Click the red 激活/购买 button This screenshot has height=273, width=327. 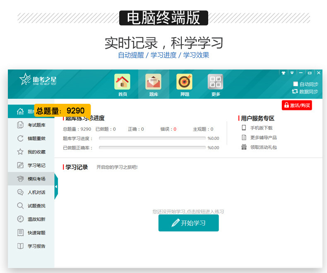pyautogui.click(x=297, y=105)
